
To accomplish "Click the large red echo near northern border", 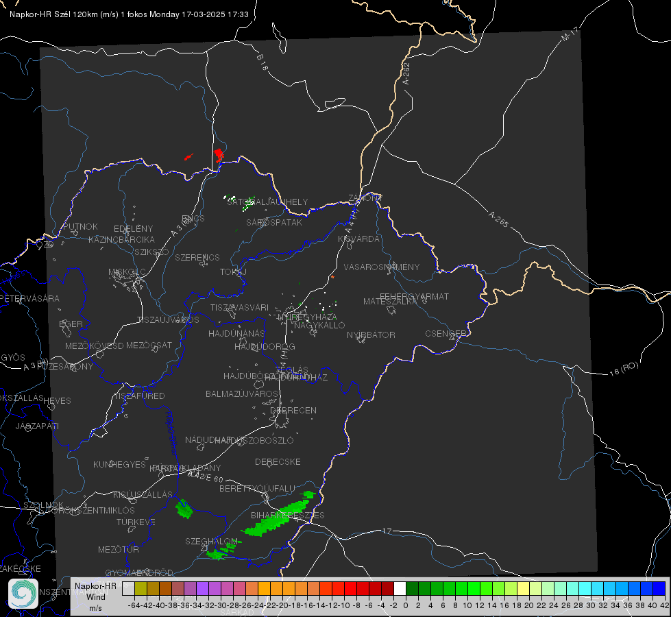I will pos(219,154).
